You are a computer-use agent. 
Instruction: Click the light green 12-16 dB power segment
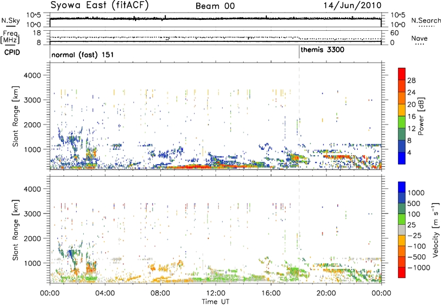[402, 122]
